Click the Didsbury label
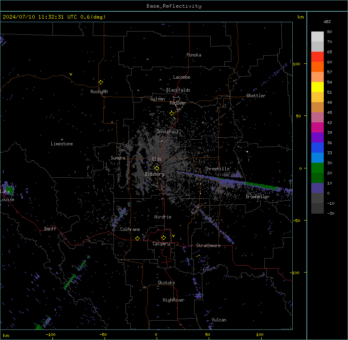Image resolution: width=348 pixels, height=340 pixels. coord(155,174)
